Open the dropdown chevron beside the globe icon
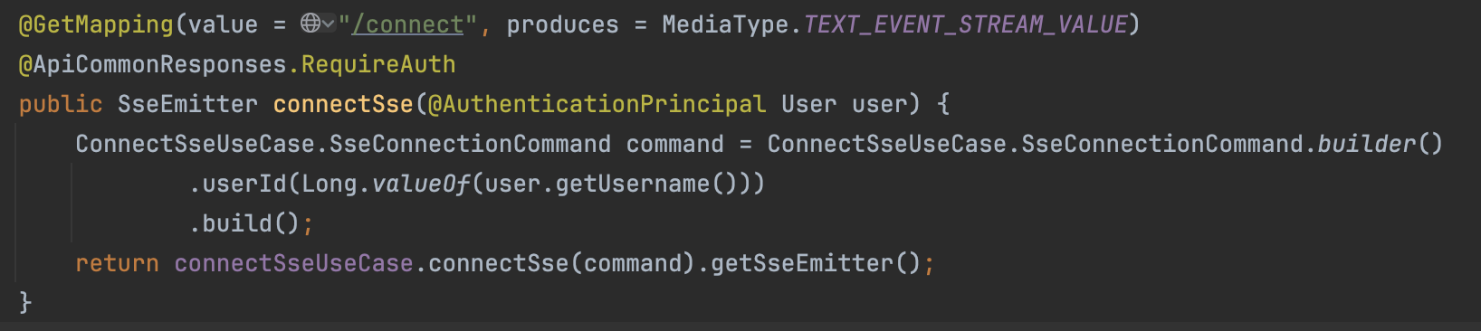The image size is (1481, 331). pos(329,24)
